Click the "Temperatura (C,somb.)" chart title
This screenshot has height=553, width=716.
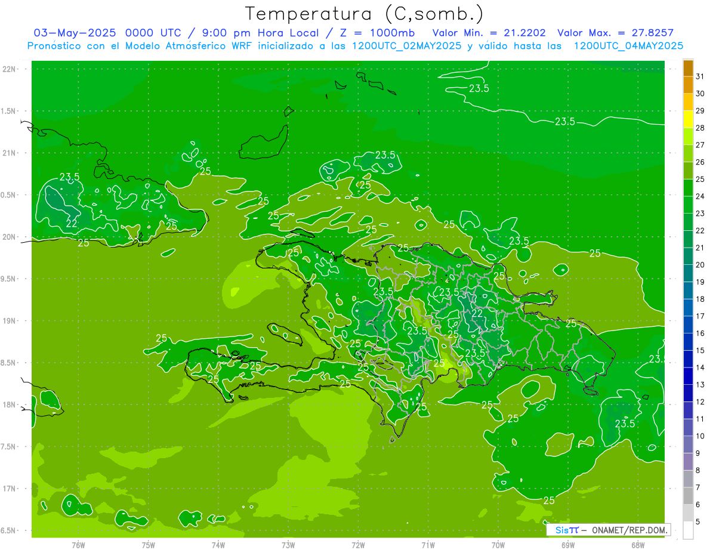click(x=364, y=14)
